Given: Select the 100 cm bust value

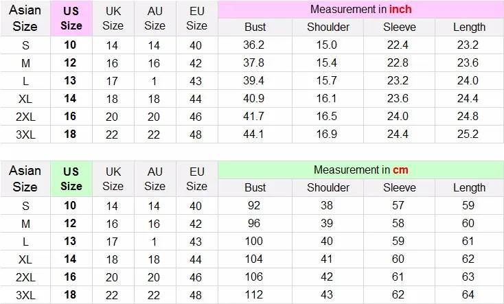Looking at the screenshot, I should tap(255, 241).
